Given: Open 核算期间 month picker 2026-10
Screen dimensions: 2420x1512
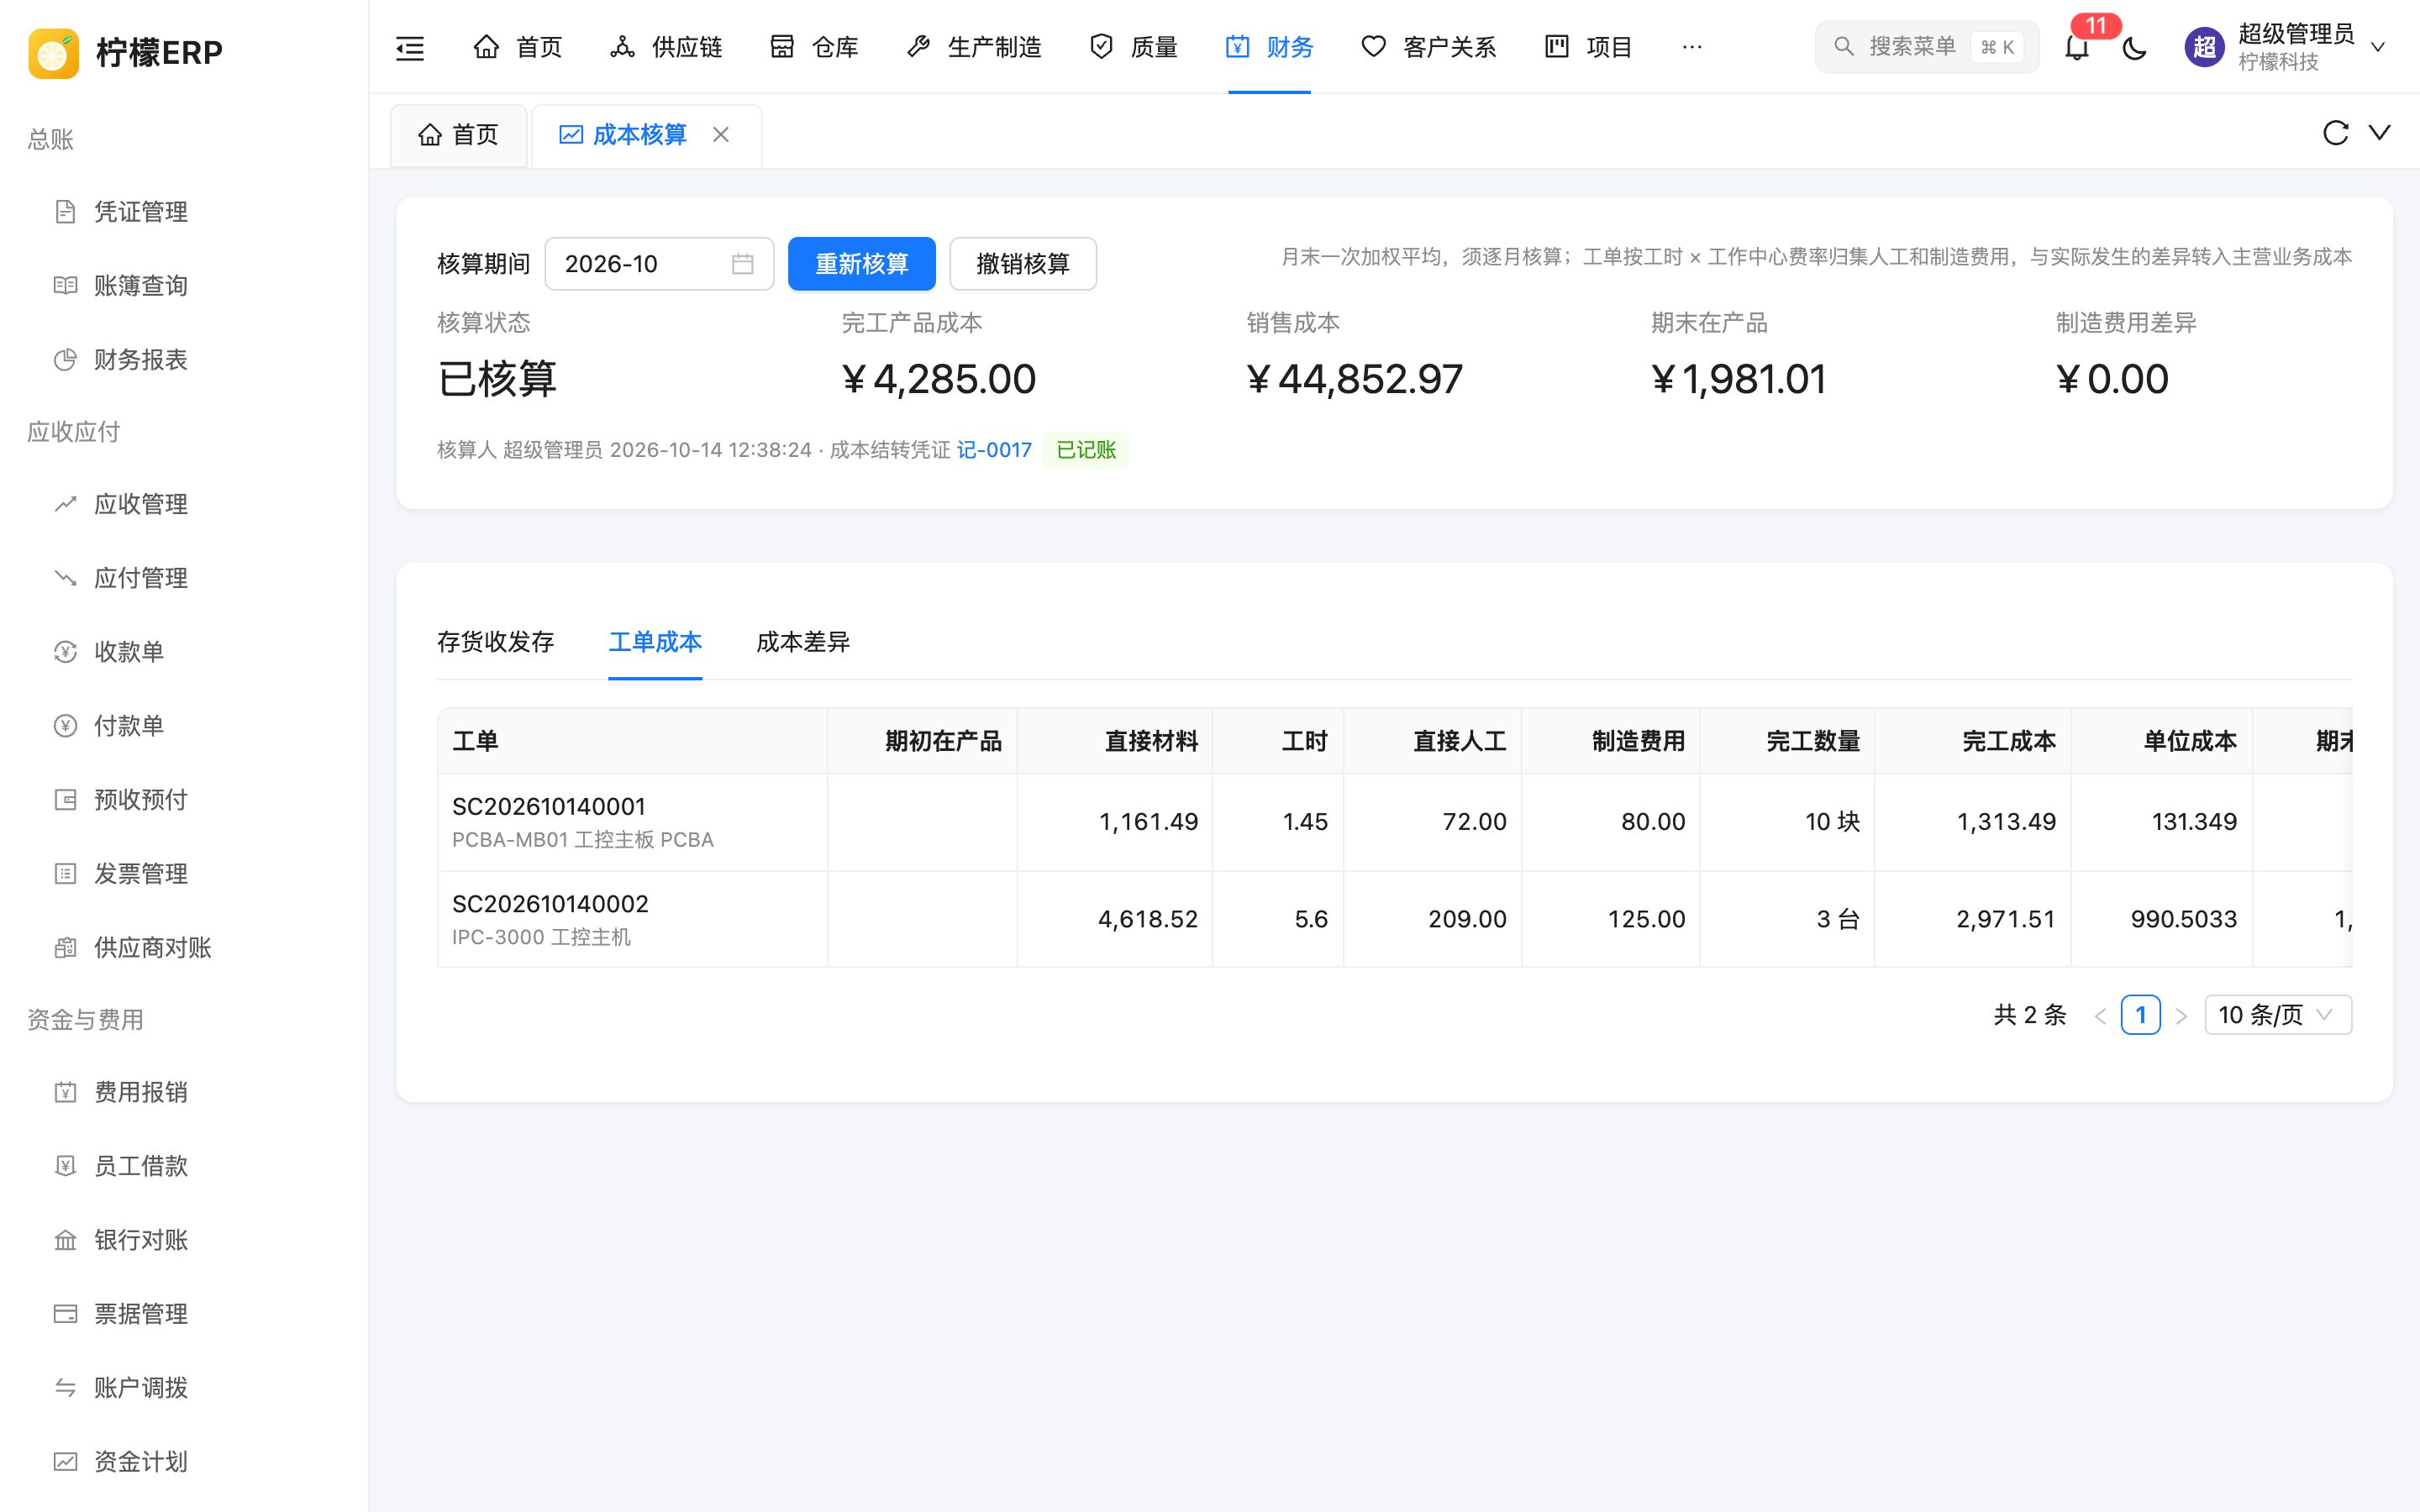Looking at the screenshot, I should tap(659, 264).
